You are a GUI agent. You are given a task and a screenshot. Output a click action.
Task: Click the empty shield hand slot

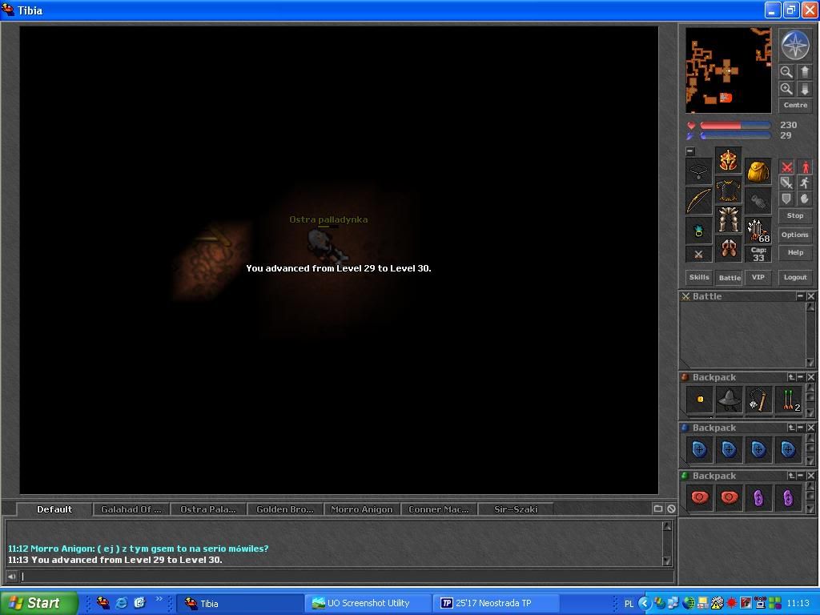[758, 201]
